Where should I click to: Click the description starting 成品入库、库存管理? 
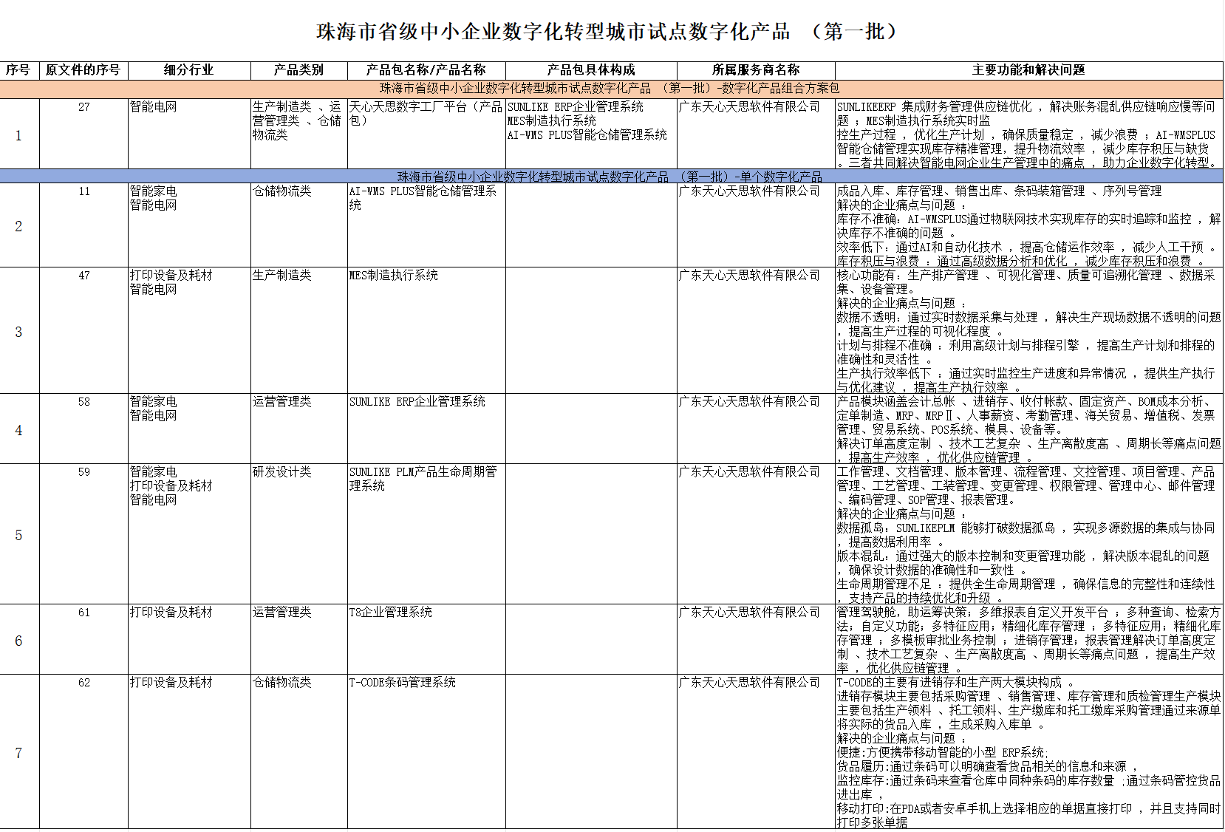click(x=1028, y=225)
